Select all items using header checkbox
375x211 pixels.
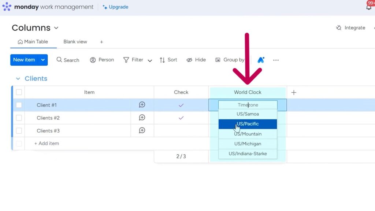pos(19,92)
